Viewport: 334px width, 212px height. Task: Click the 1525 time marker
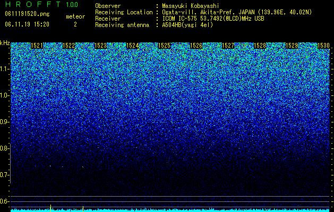tap(164, 46)
